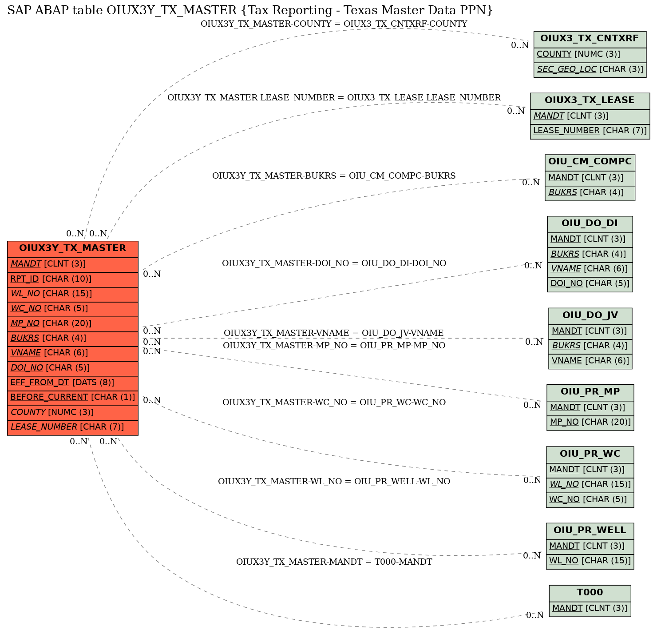Open the OIU_PR_MP table header
The height and width of the screenshot is (630, 657).
590,392
